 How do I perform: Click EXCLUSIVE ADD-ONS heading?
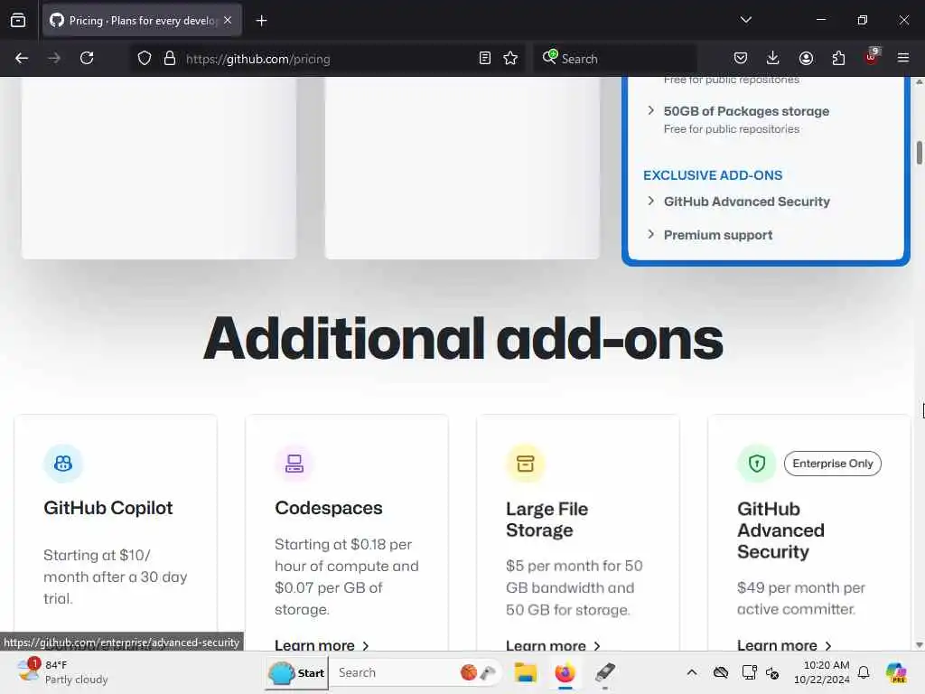coord(713,175)
